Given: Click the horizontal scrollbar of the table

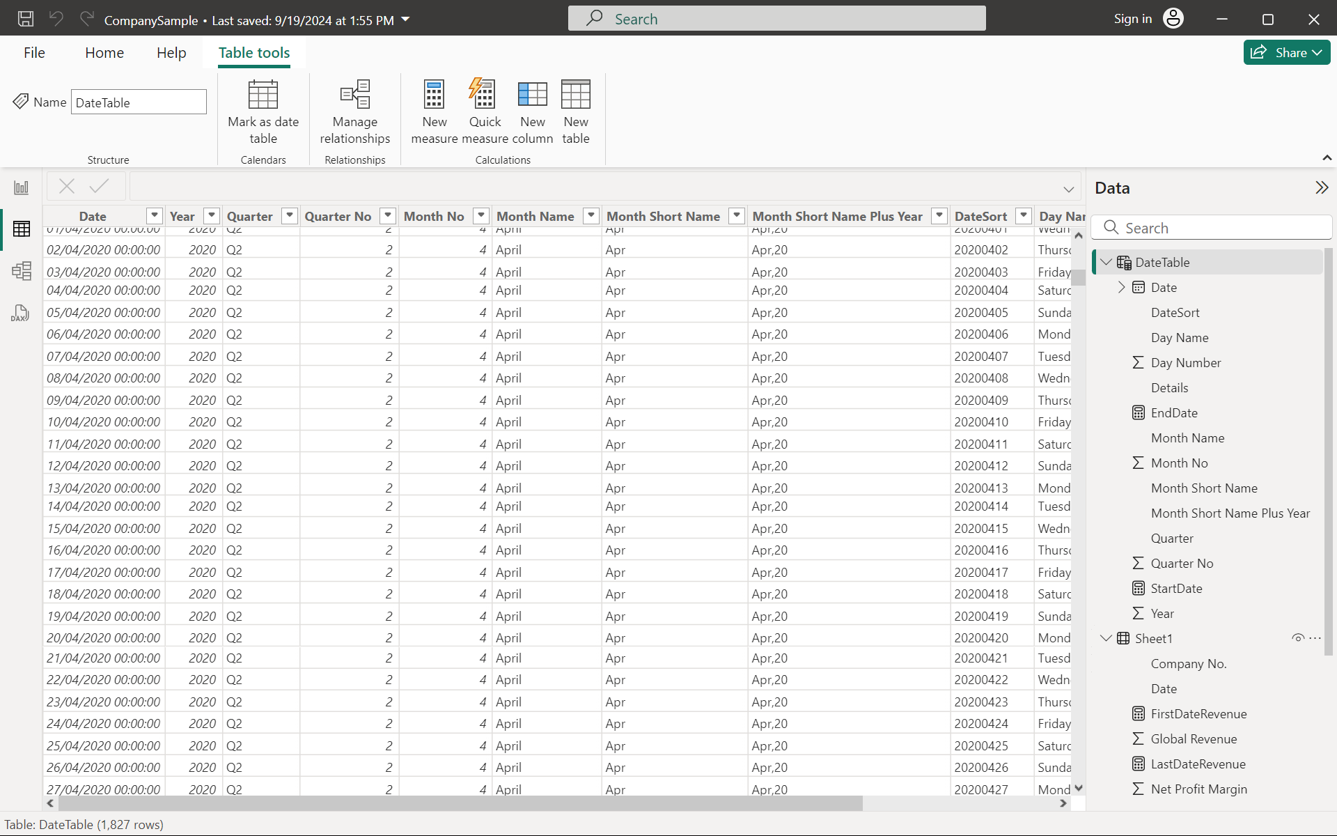Looking at the screenshot, I should click(460, 803).
